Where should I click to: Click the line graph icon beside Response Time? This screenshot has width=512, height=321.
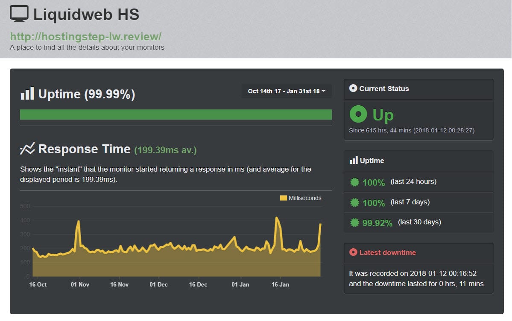click(27, 149)
